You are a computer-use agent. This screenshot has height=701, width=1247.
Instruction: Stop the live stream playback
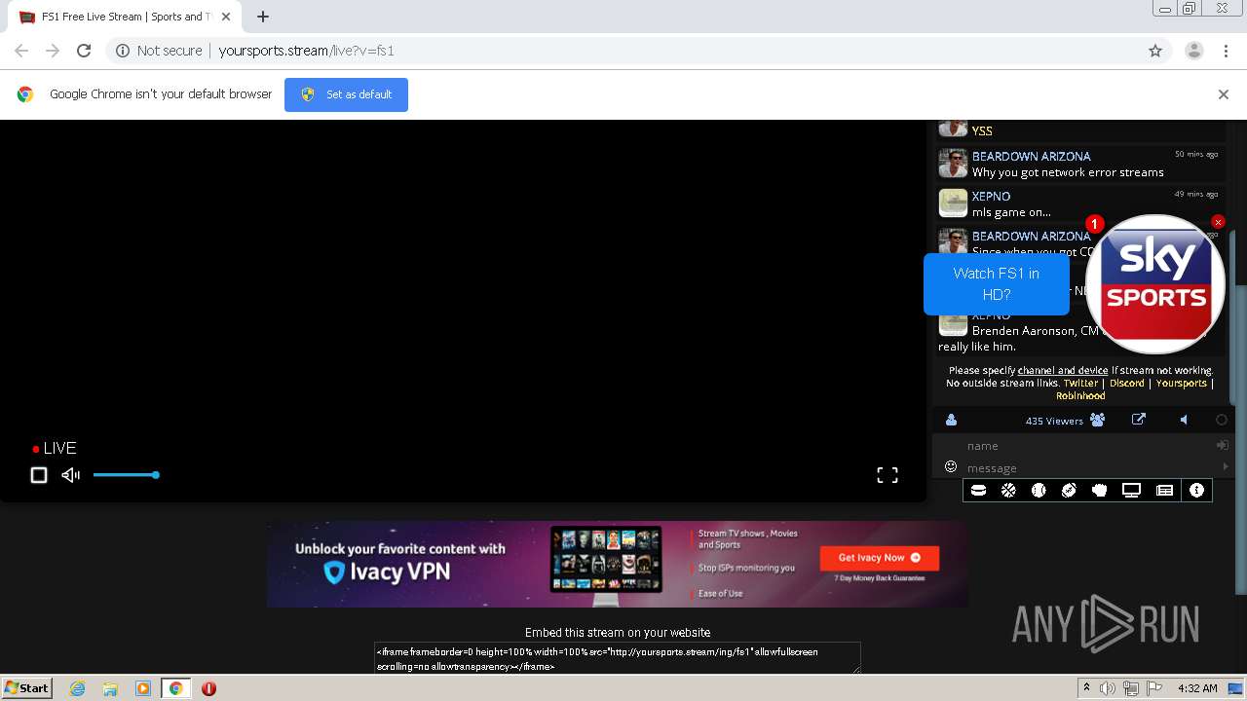39,475
